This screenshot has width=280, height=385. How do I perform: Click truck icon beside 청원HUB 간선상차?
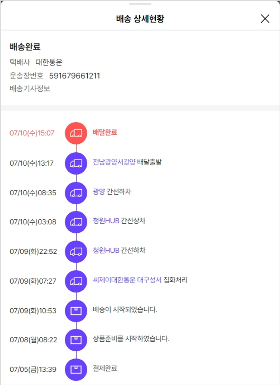coord(76,222)
